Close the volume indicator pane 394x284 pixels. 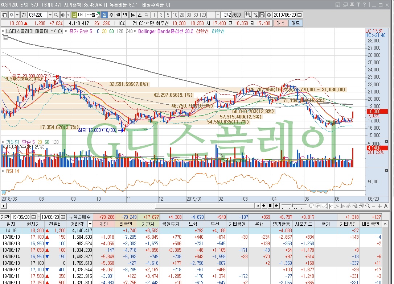click(386, 142)
